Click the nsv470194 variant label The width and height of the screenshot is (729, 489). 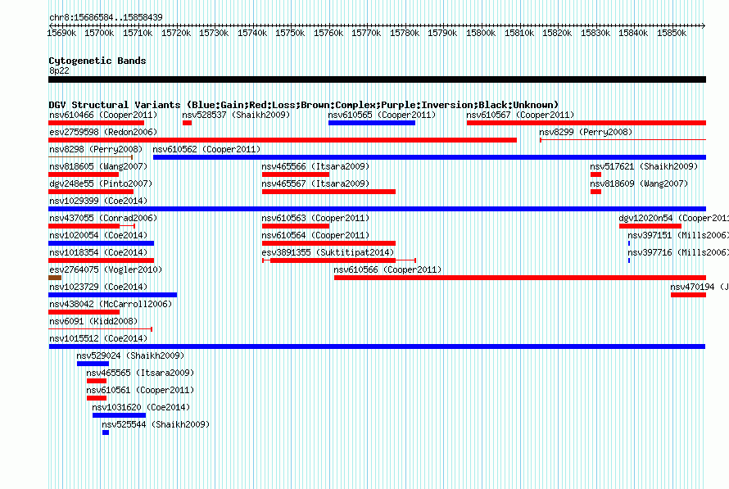pyautogui.click(x=700, y=287)
